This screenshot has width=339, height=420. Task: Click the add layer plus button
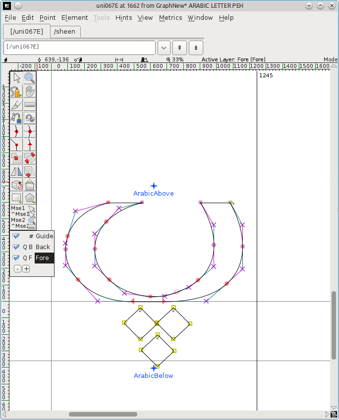[26, 269]
